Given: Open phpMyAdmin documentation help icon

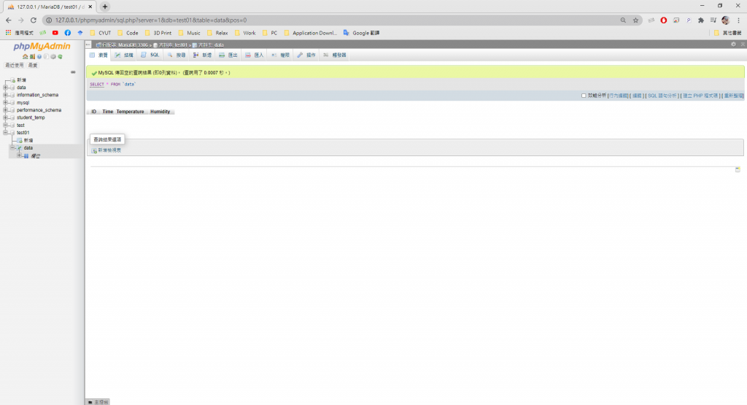Looking at the screenshot, I should tap(39, 57).
